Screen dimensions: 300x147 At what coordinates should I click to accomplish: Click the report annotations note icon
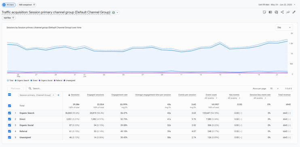(x=264, y=12)
